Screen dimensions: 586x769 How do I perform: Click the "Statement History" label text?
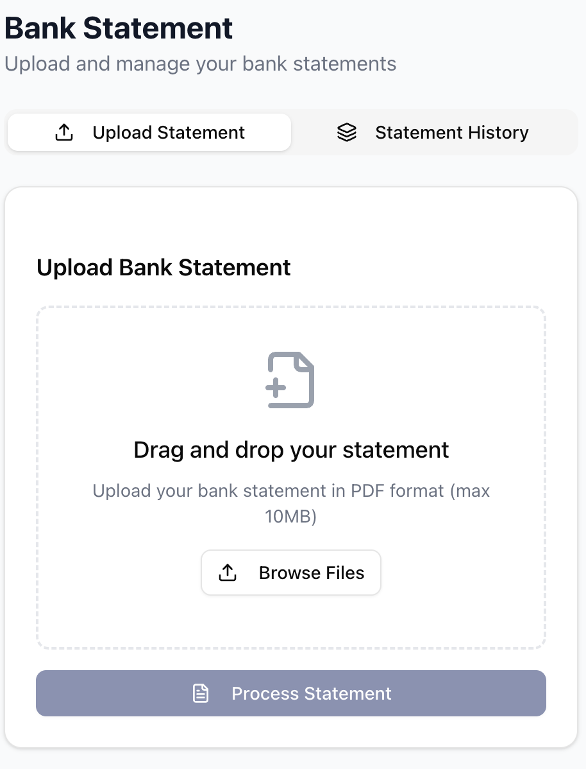[452, 132]
